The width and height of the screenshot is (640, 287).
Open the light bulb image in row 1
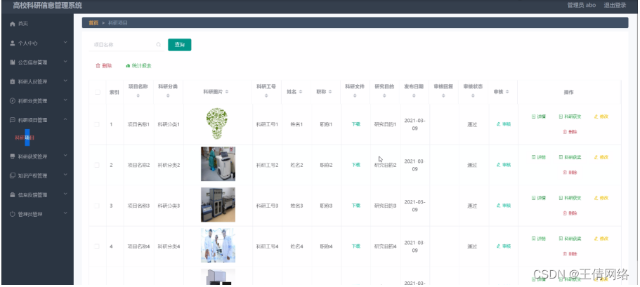[217, 124]
